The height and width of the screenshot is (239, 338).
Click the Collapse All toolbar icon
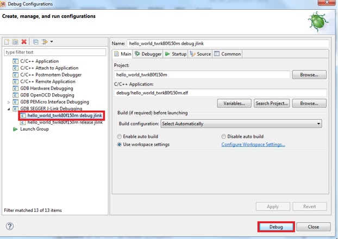click(35, 42)
